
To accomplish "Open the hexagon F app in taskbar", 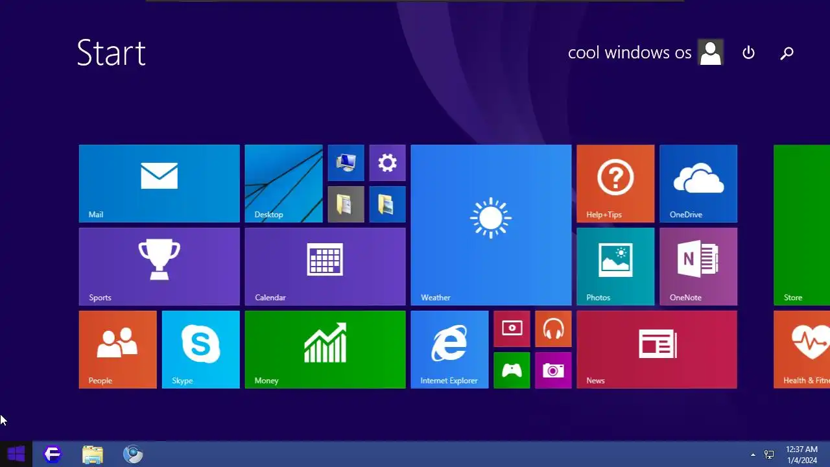I will (x=53, y=454).
